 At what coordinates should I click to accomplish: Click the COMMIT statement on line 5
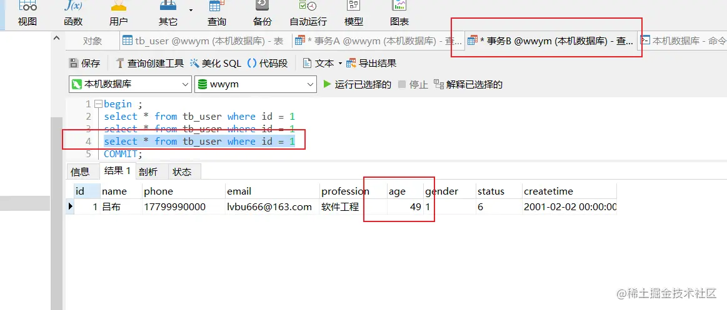(x=123, y=153)
